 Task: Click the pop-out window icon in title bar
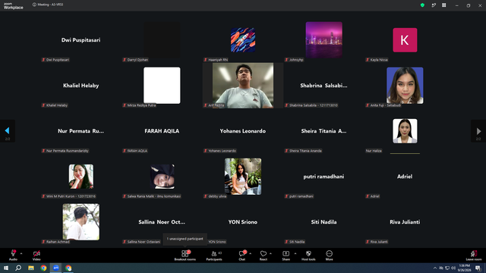[434, 5]
